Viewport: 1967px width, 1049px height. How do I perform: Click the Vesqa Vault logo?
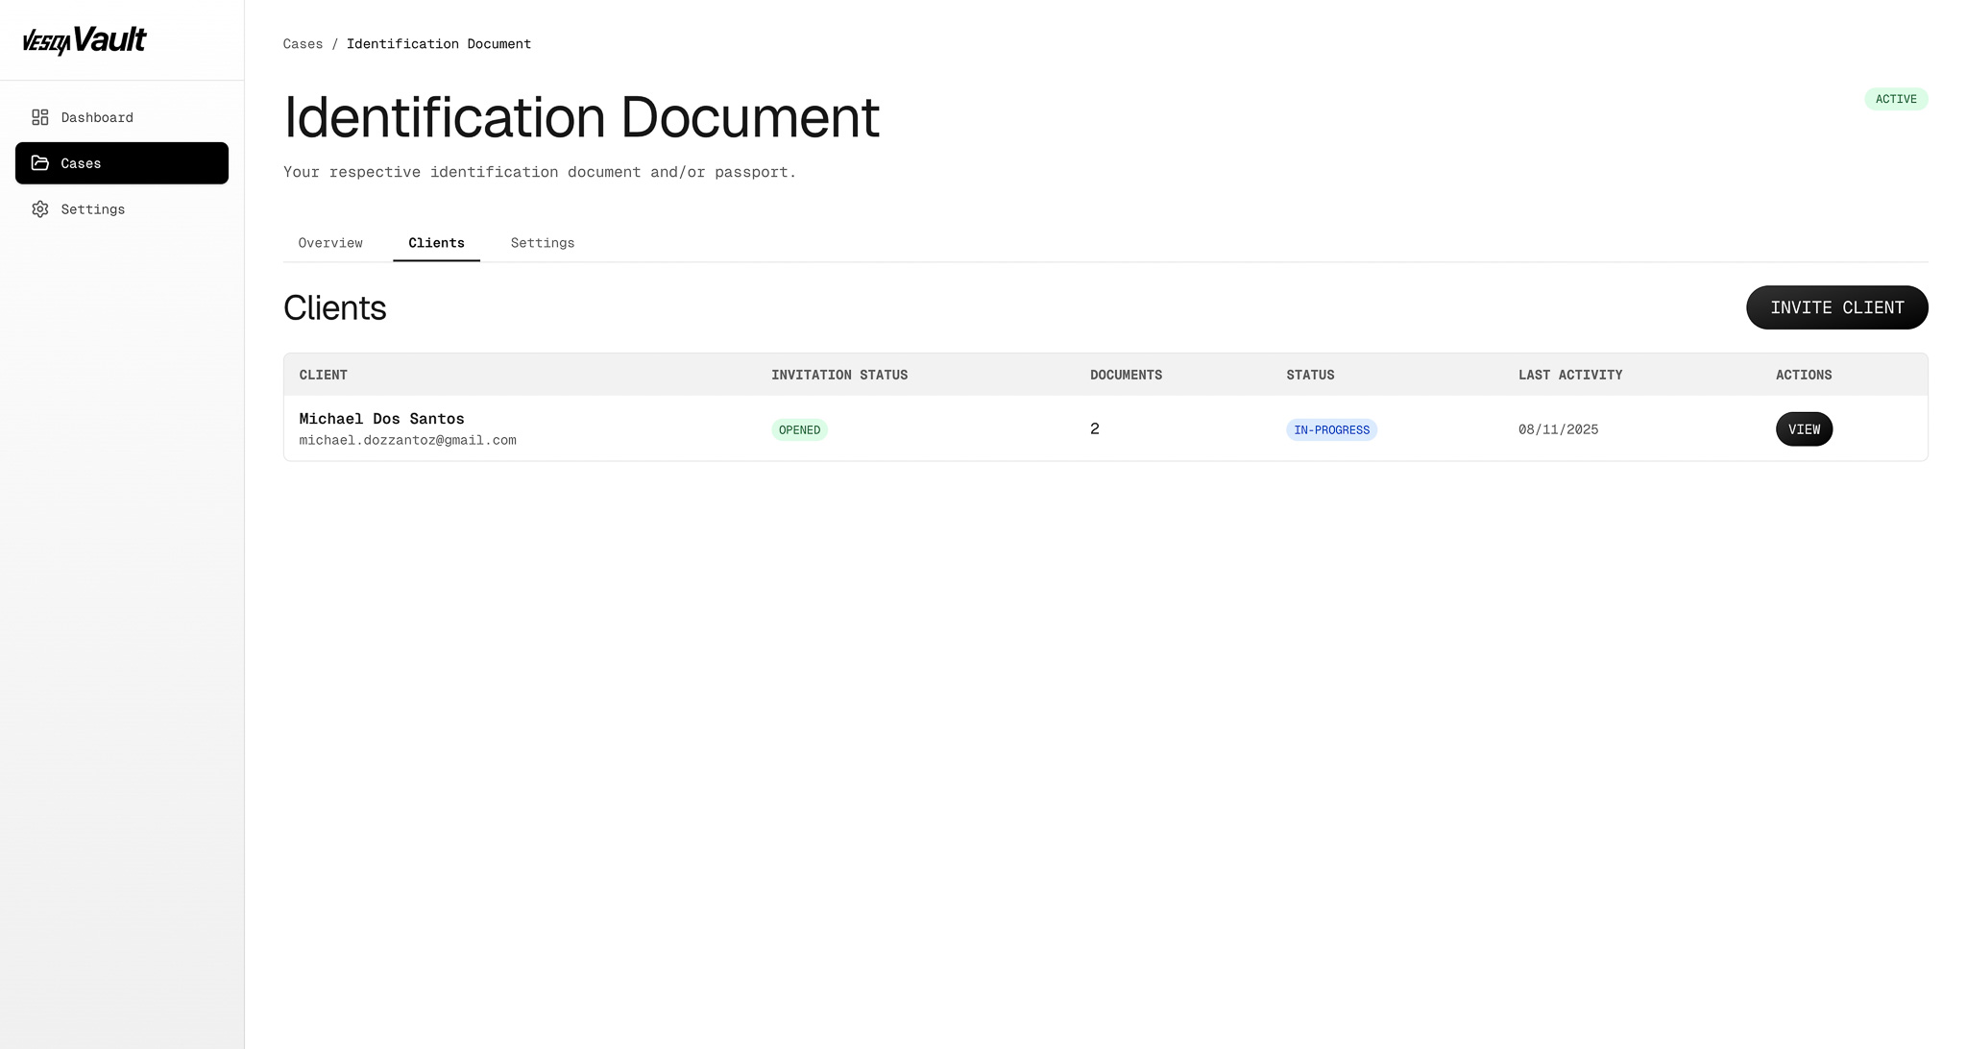85,40
